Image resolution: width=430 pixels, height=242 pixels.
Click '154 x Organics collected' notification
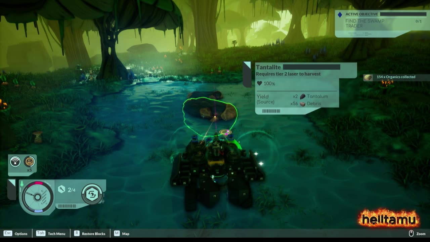tap(396, 77)
